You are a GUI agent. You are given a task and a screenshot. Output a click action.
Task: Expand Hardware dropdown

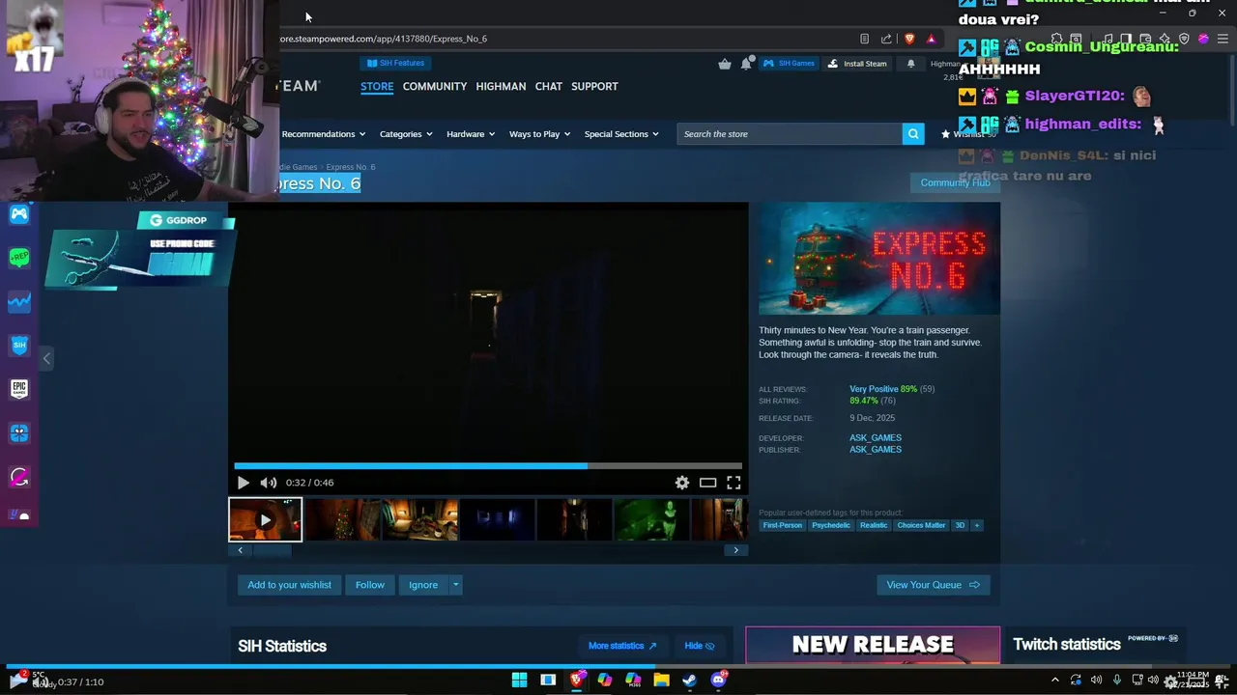tap(471, 134)
